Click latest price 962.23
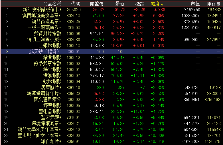This screenshot has width=223, height=145. click(x=117, y=34)
